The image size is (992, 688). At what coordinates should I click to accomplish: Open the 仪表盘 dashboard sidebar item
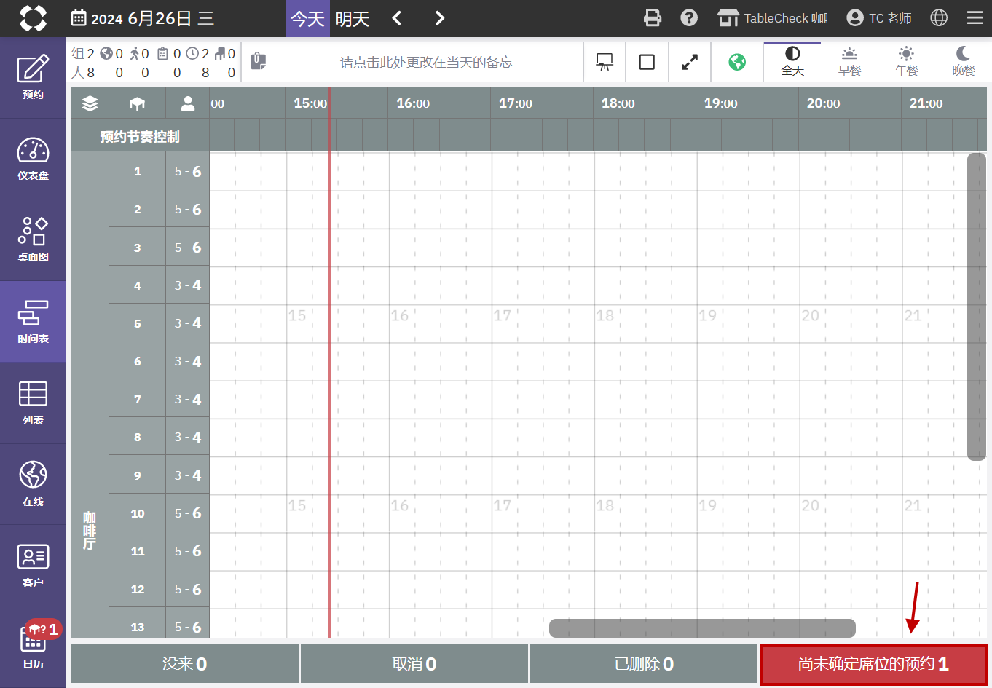click(x=33, y=159)
